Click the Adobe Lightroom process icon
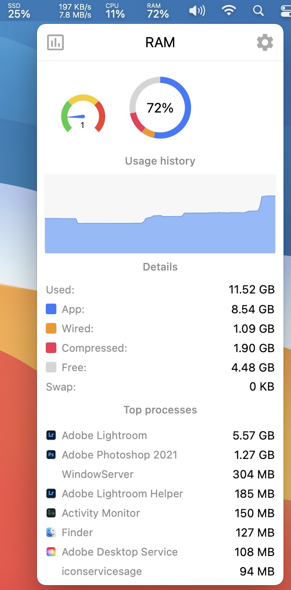This screenshot has height=590, width=291. pos(51,436)
